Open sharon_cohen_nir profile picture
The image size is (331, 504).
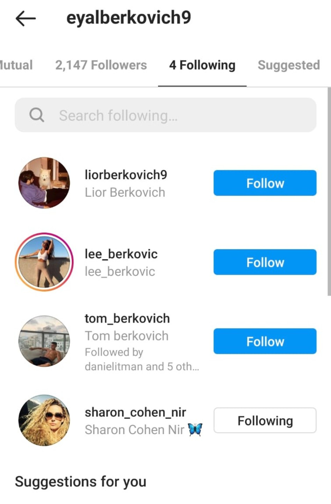click(44, 420)
